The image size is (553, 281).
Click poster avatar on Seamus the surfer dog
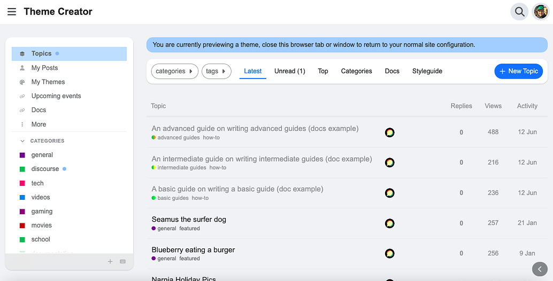point(390,223)
